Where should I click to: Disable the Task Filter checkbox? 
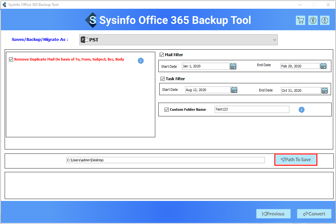(x=162, y=79)
